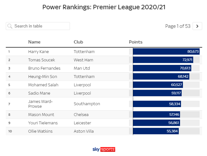Sort table by Points column header
The width and height of the screenshot is (207, 156).
pos(135,42)
